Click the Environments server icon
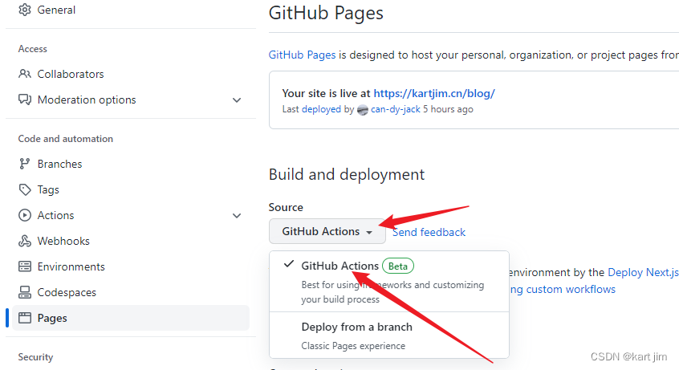The width and height of the screenshot is (679, 370). (24, 266)
